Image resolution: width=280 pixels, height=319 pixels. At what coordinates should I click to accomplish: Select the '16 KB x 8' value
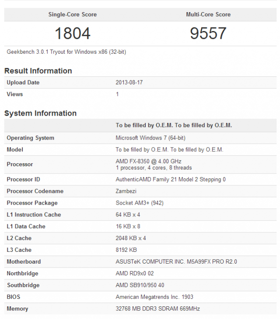128,226
